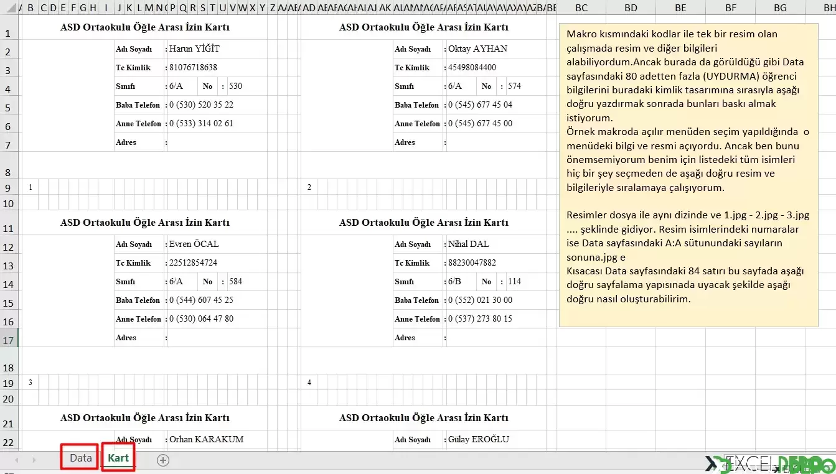Select phone cell 0 (545) 677 45 04
The image size is (836, 474).
point(480,105)
